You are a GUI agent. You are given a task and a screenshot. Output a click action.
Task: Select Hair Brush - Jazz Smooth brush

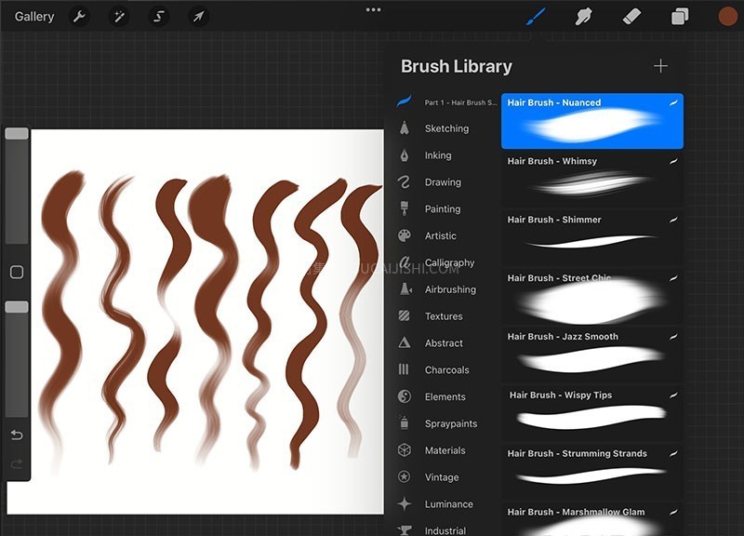tap(592, 355)
